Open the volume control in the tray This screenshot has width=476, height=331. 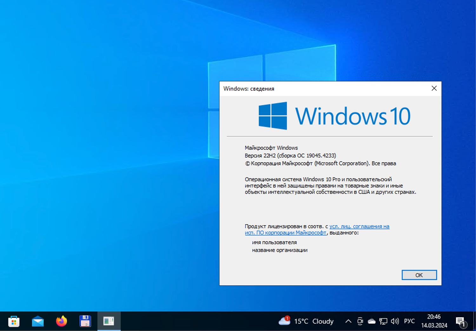[395, 321]
